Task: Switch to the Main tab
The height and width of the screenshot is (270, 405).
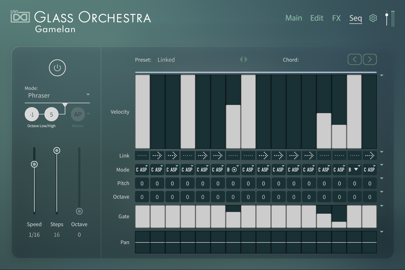Action: click(x=294, y=18)
